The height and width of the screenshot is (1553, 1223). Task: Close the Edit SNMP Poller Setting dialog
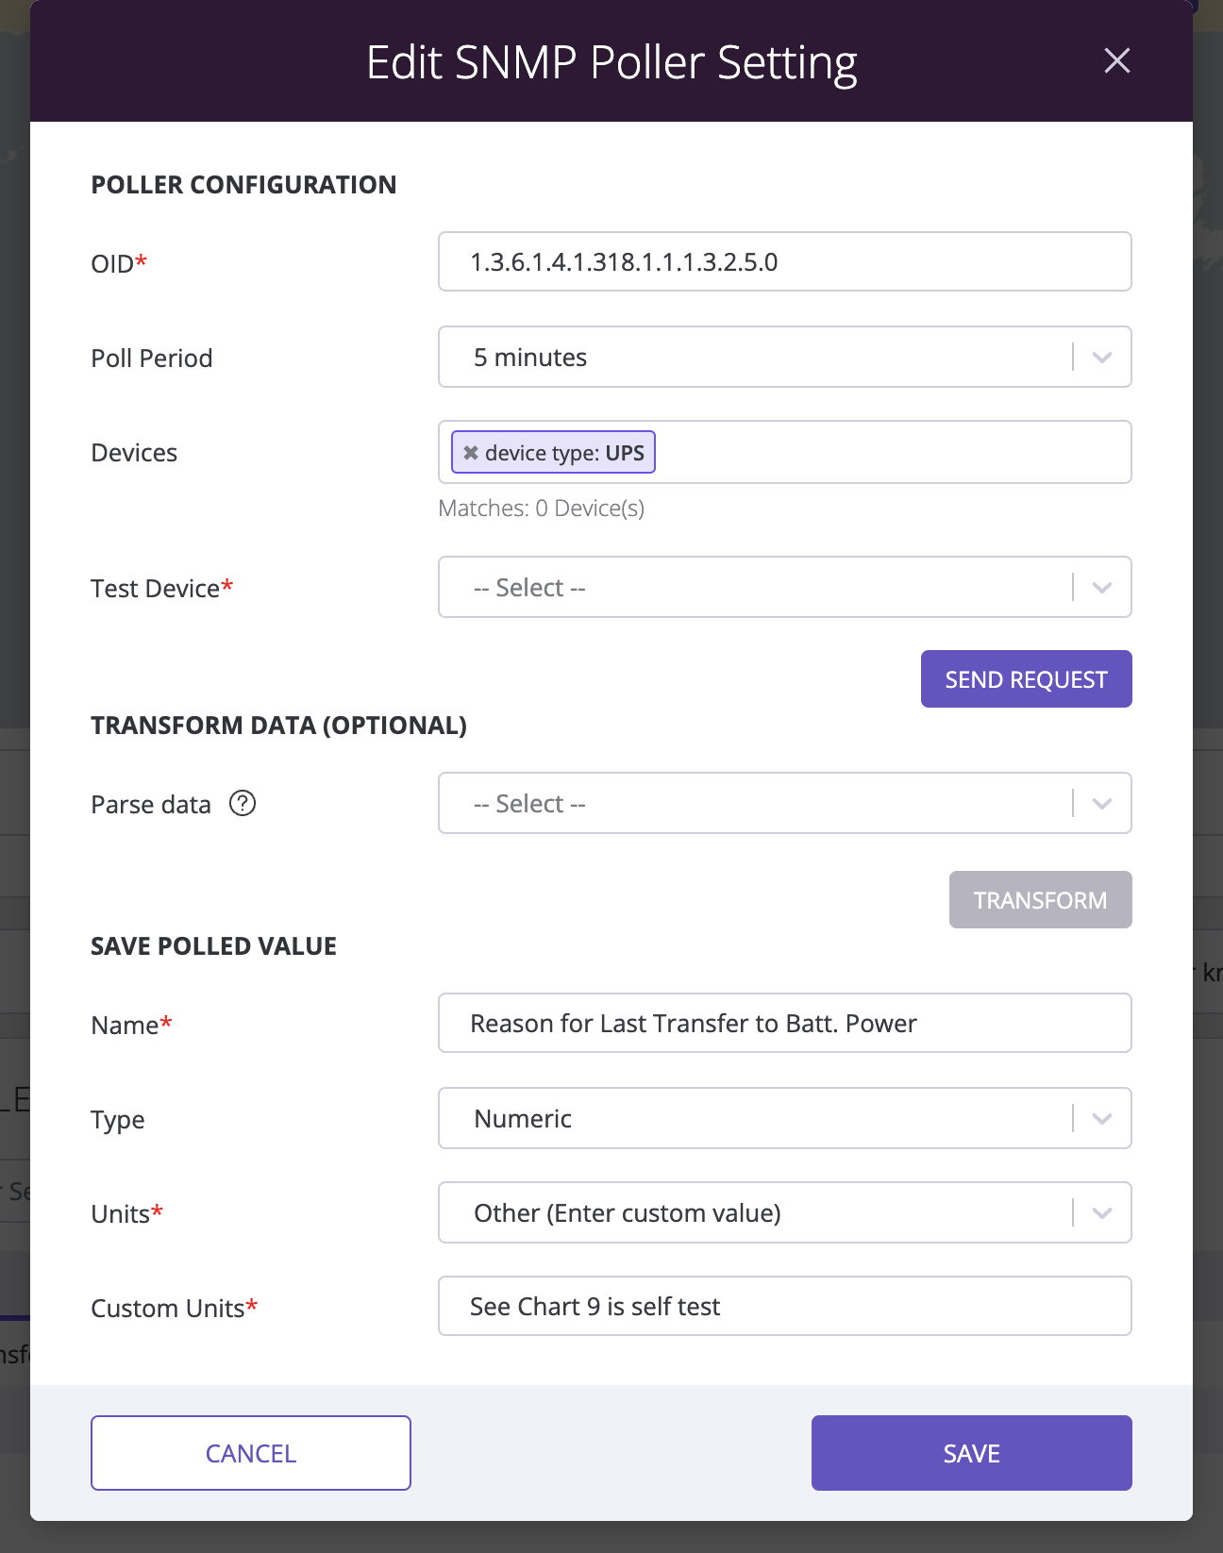click(1116, 61)
